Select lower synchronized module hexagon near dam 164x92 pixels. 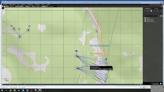pyautogui.click(x=77, y=68)
